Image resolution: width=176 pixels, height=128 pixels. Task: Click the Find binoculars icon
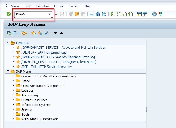tap(98, 14)
